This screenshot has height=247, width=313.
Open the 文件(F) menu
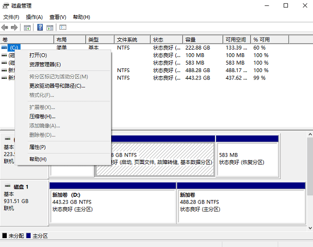[x=11, y=17]
